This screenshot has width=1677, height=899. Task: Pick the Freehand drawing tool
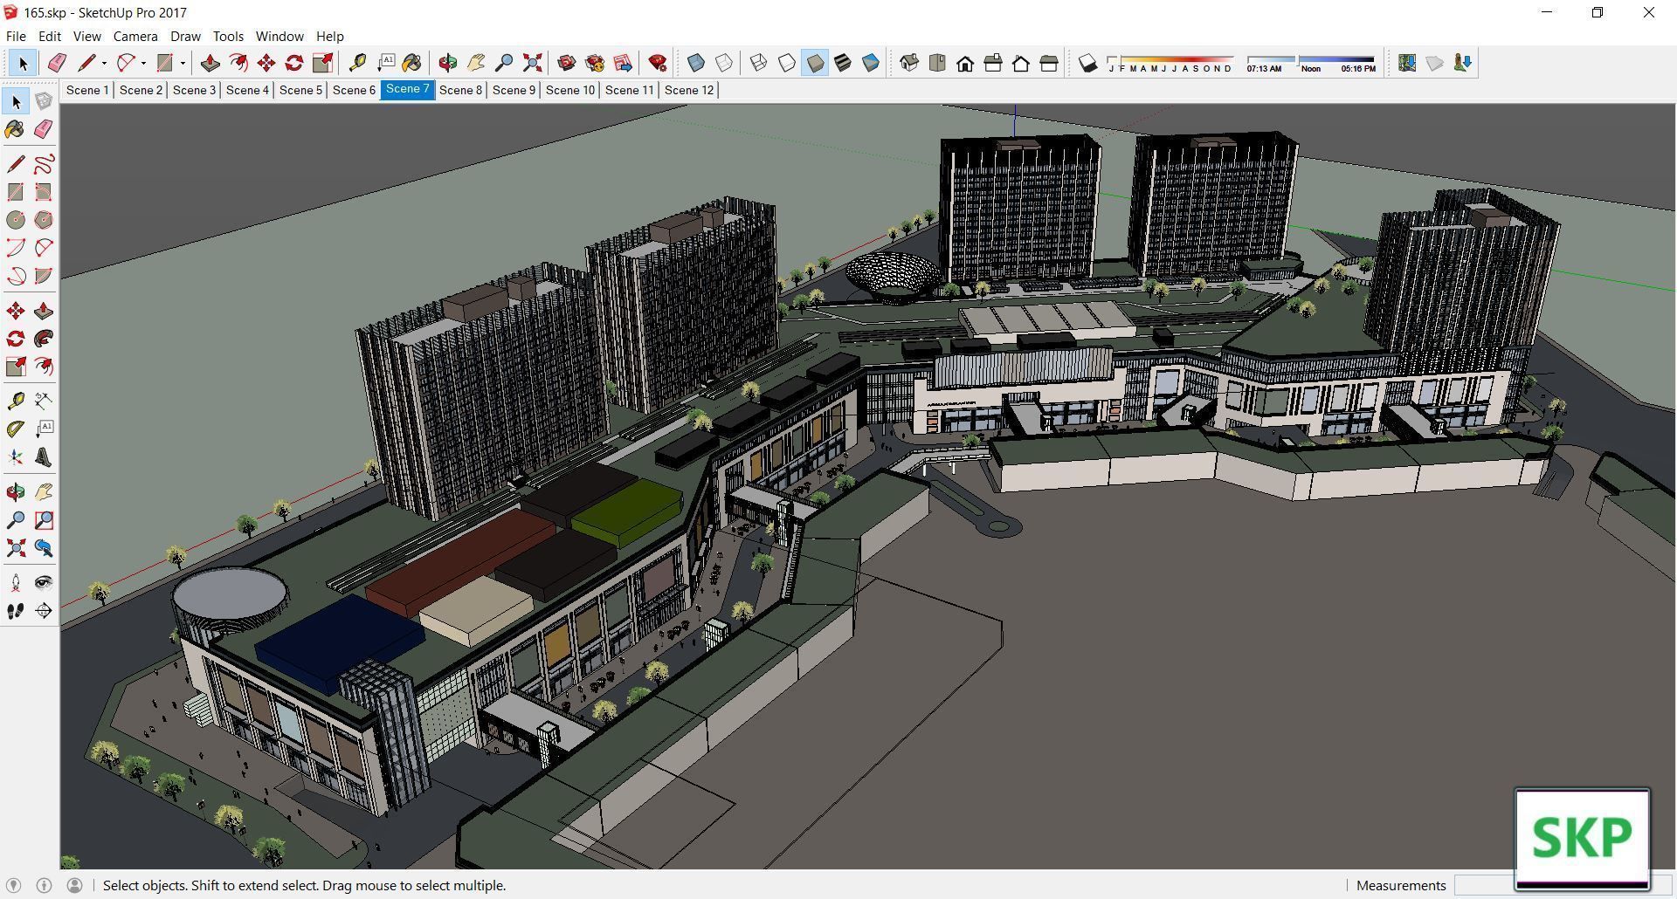click(44, 164)
